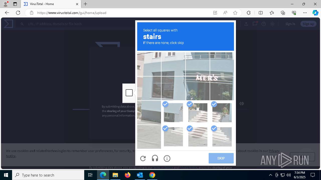The height and width of the screenshot is (180, 321).
Task: Open a new tab with plus button
Action: coord(86,4)
